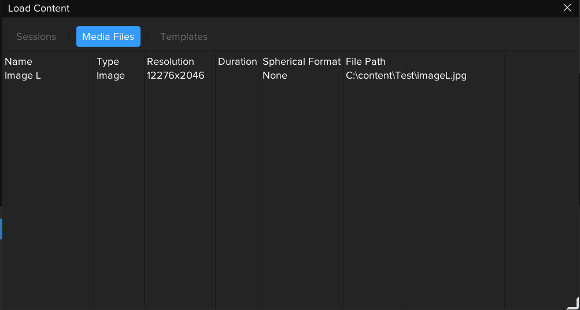Click the divider between Name and Type columns
The width and height of the screenshot is (580, 310).
point(94,61)
